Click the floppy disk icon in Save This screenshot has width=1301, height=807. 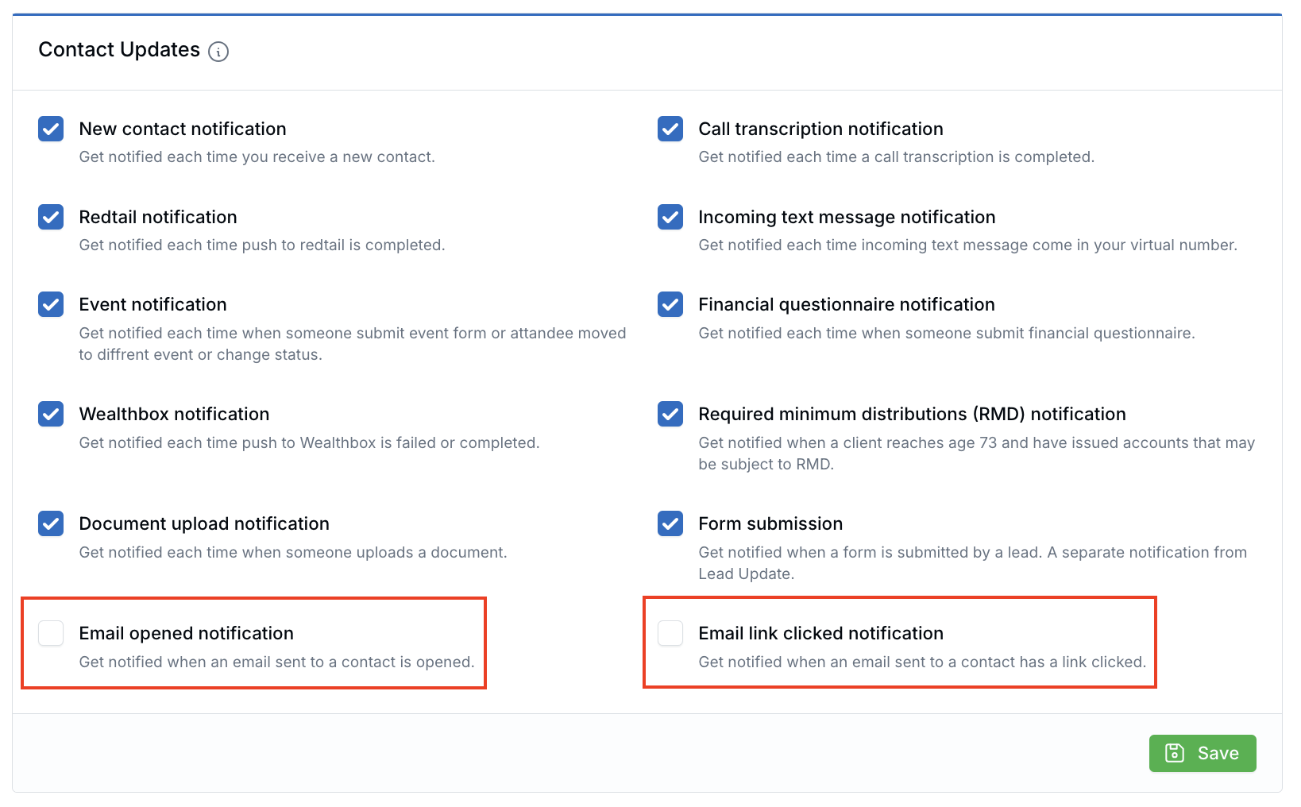tap(1175, 753)
